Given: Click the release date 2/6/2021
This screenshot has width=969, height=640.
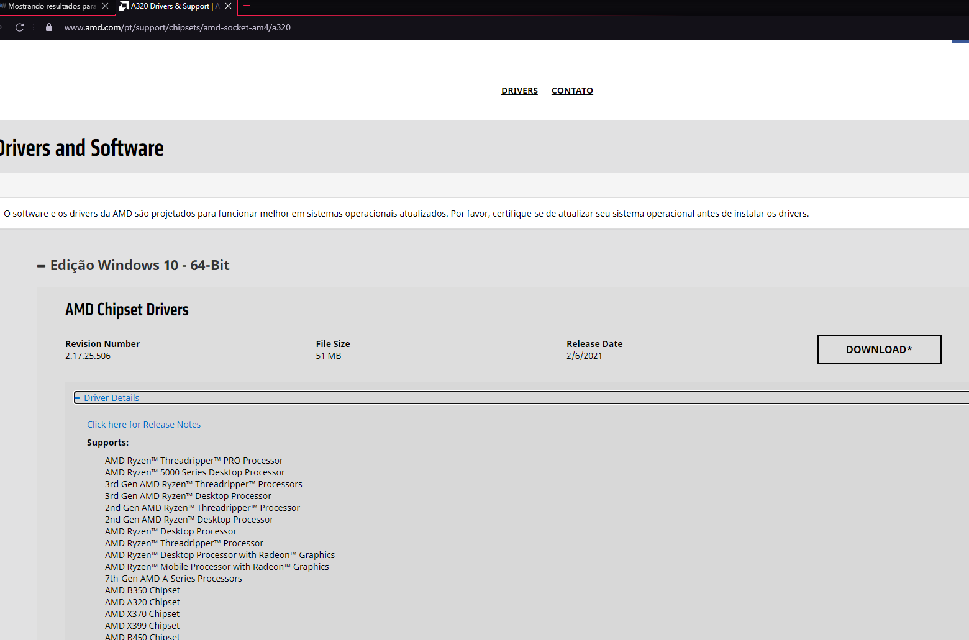Looking at the screenshot, I should pos(584,356).
